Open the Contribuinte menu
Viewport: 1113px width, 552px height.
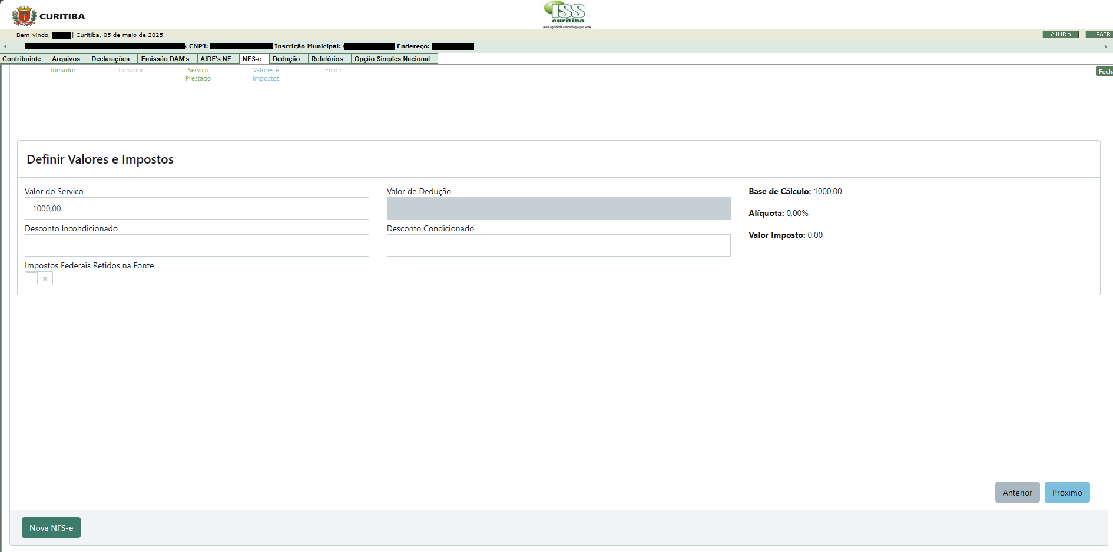pos(22,59)
